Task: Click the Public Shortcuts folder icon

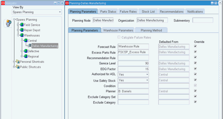Action: tap(18, 67)
